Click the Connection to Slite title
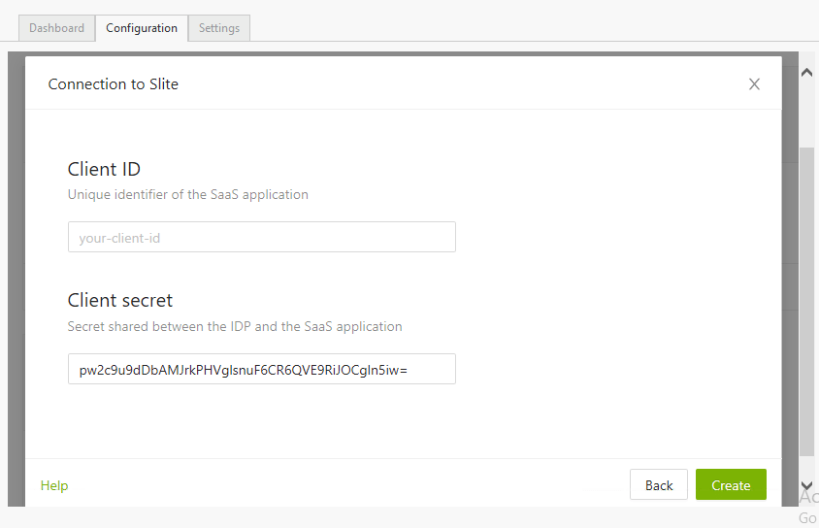This screenshot has height=528, width=819. (x=114, y=84)
